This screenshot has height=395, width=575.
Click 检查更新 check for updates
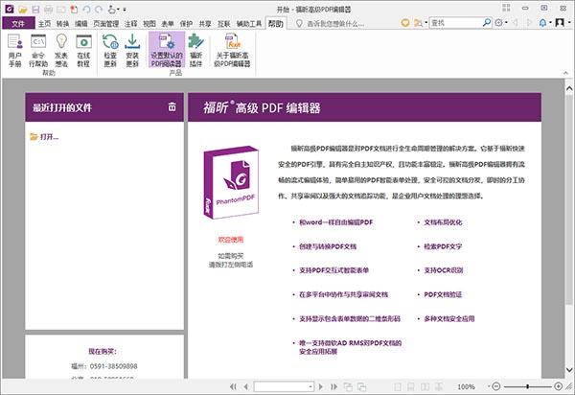[x=110, y=51]
